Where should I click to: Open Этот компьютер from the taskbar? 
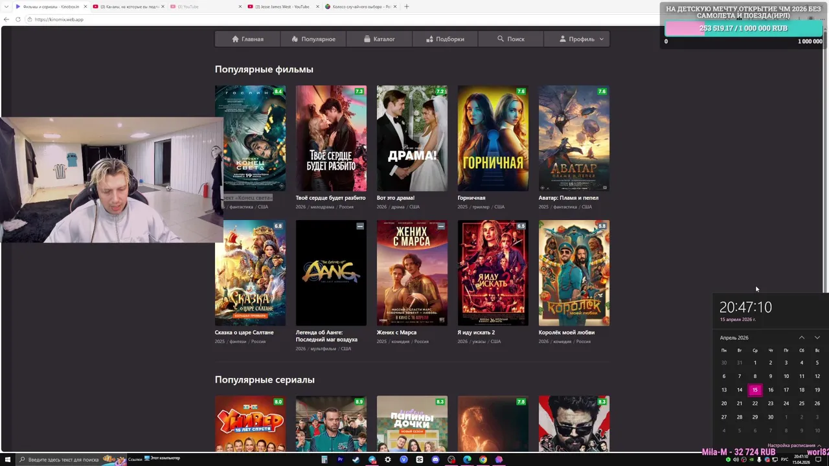pyautogui.click(x=162, y=460)
